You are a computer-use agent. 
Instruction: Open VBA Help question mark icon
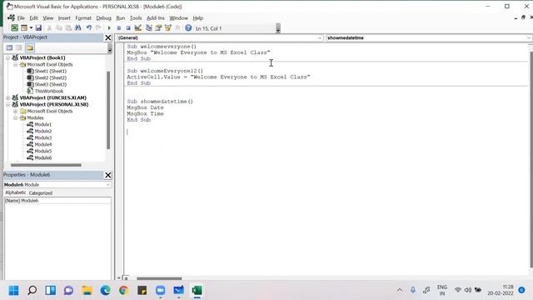188,28
